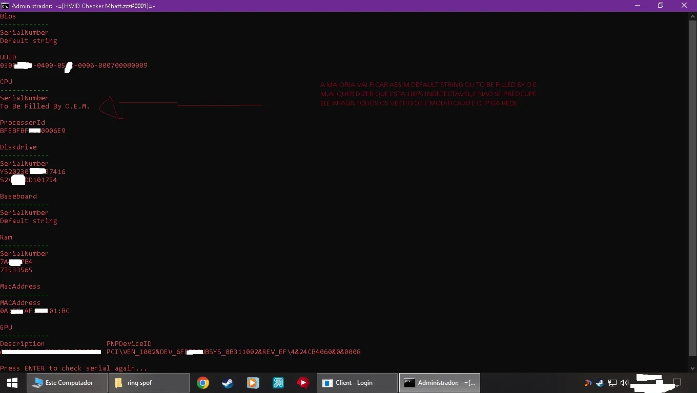This screenshot has height=393, width=697.
Task: Click 'SerialNumber' label under Ram
Action: coord(25,254)
